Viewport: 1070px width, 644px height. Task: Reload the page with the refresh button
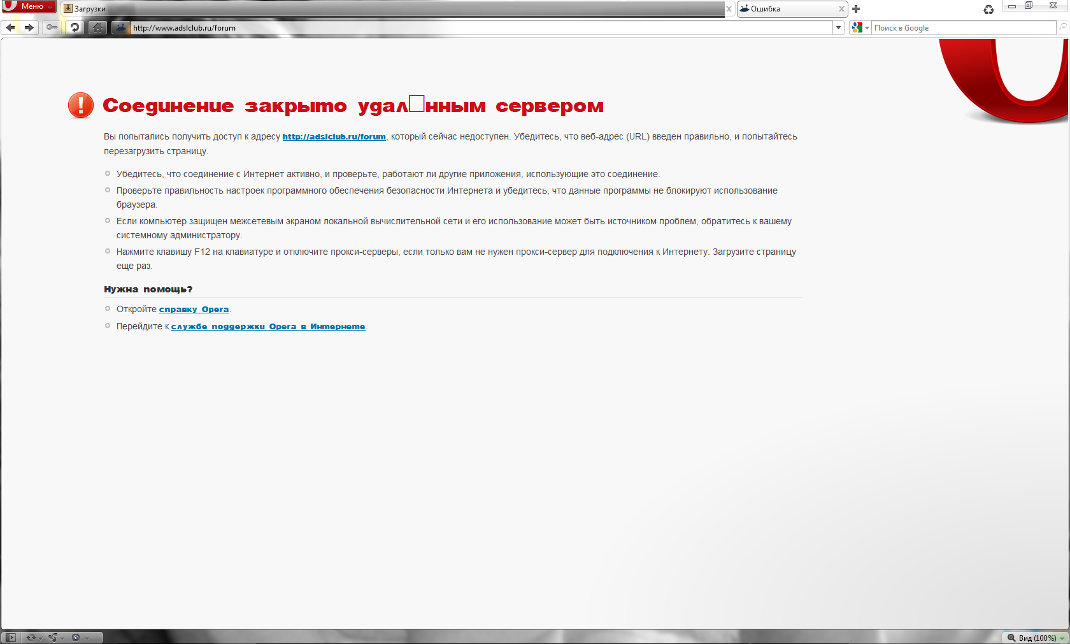click(75, 27)
